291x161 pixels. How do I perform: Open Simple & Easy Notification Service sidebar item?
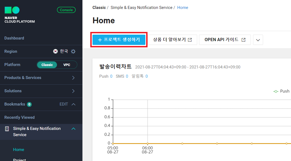[x=41, y=132]
